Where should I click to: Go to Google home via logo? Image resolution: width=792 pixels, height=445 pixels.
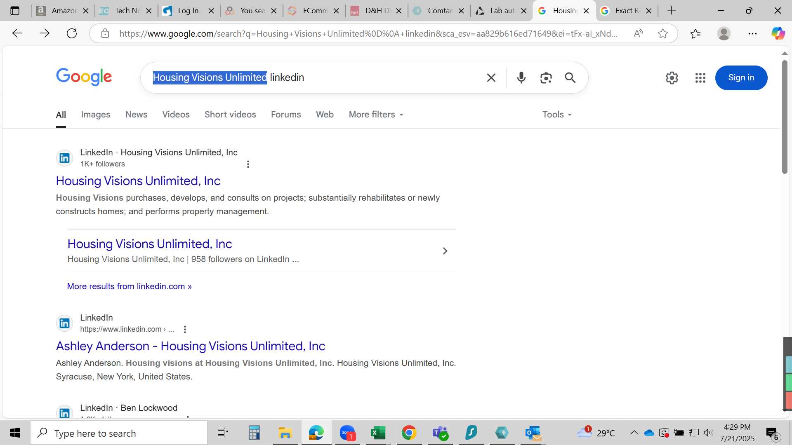pyautogui.click(x=84, y=77)
